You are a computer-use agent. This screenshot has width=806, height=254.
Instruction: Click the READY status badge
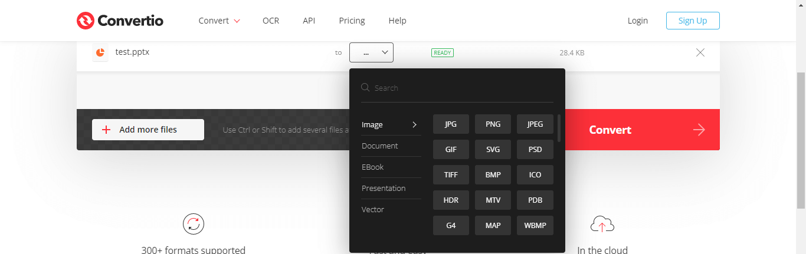443,52
